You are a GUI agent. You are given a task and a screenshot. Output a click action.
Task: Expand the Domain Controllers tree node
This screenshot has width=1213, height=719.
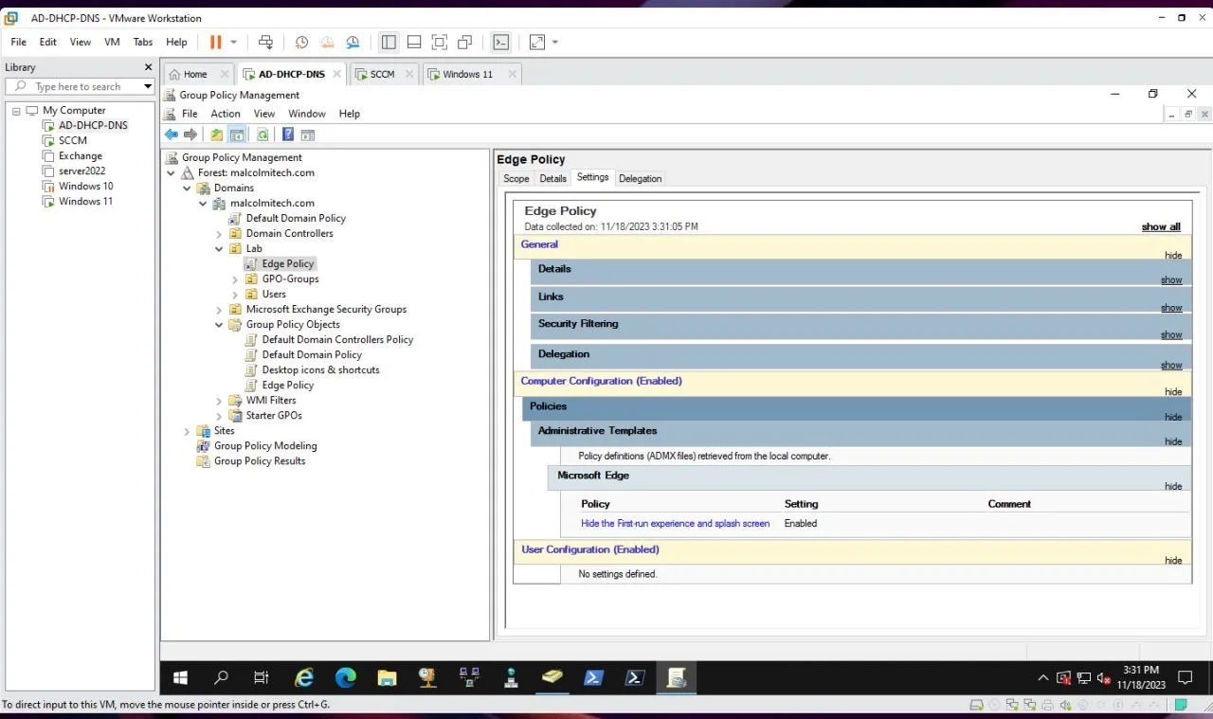coord(220,234)
